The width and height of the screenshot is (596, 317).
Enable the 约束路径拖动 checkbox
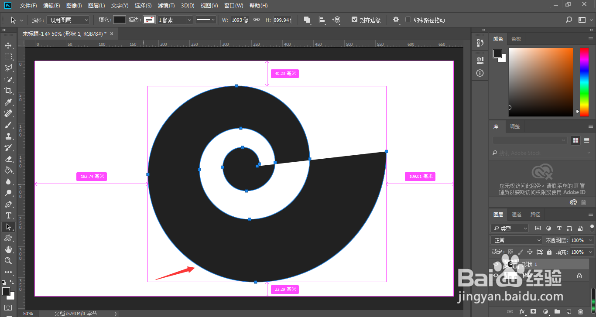[408, 20]
